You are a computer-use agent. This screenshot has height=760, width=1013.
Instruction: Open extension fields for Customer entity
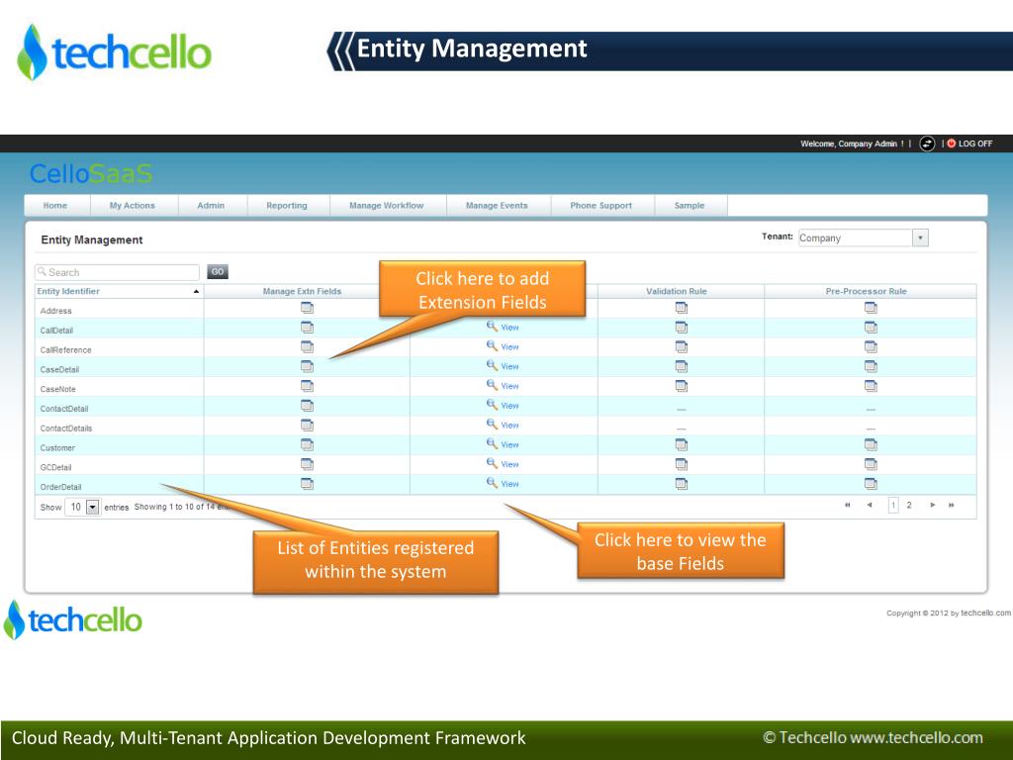(x=307, y=444)
